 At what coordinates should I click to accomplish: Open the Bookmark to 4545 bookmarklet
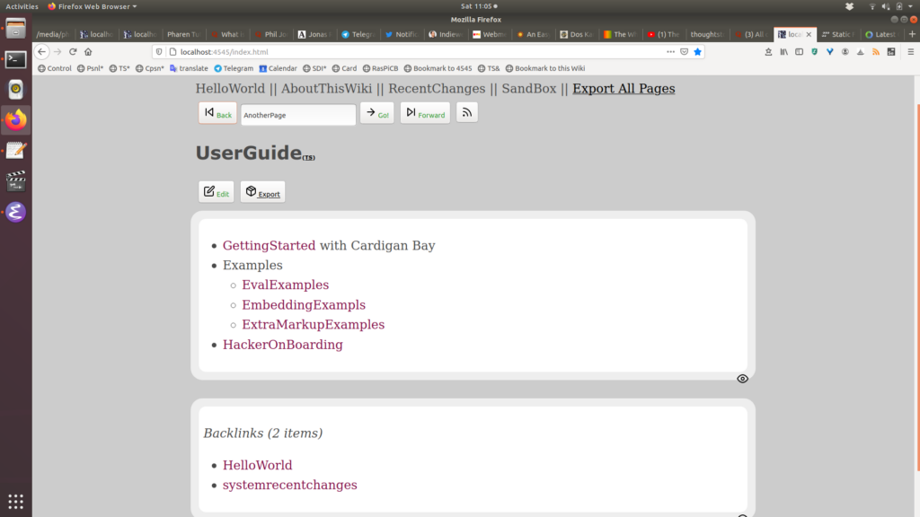[438, 68]
